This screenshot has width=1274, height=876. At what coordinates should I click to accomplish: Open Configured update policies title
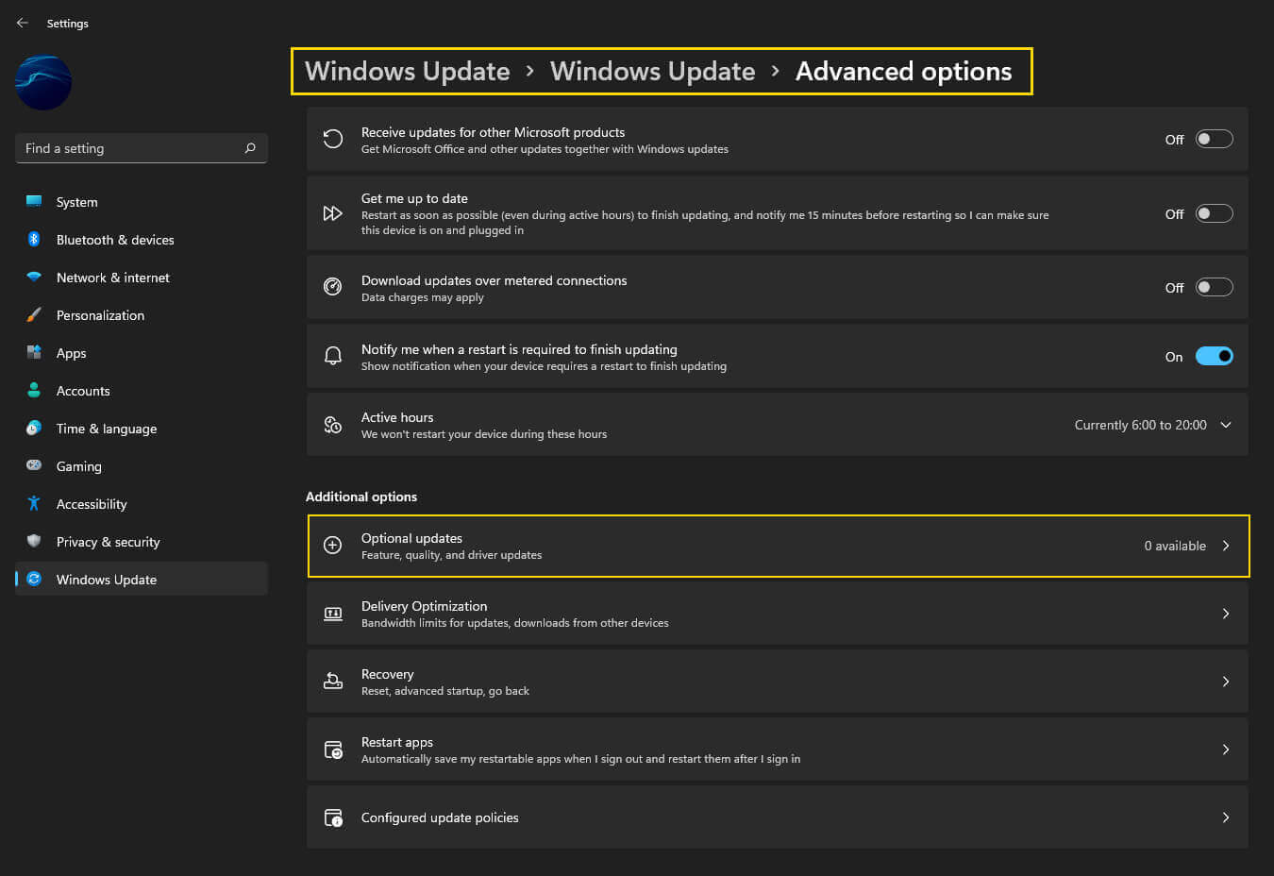pyautogui.click(x=440, y=817)
